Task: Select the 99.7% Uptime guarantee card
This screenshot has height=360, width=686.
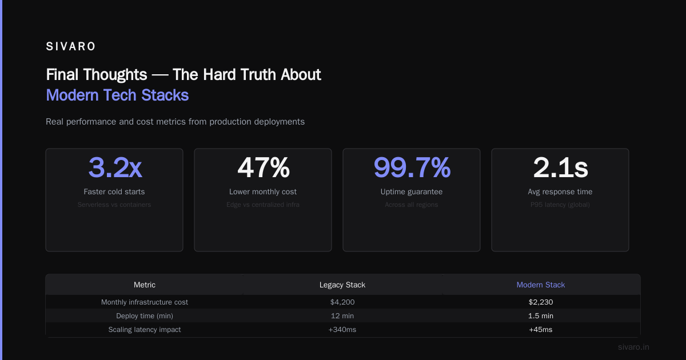Action: point(412,200)
